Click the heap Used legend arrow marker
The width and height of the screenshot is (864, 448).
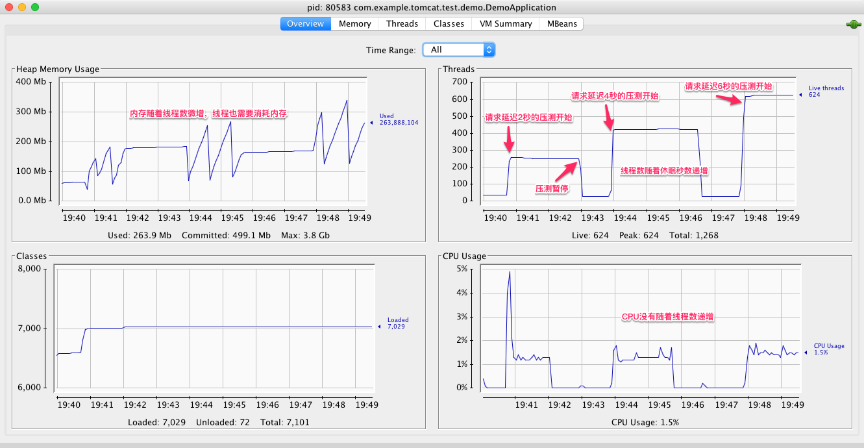(371, 122)
